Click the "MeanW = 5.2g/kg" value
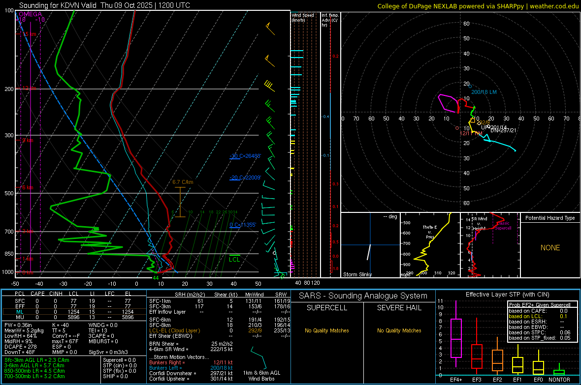The width and height of the screenshot is (581, 385). 24,330
